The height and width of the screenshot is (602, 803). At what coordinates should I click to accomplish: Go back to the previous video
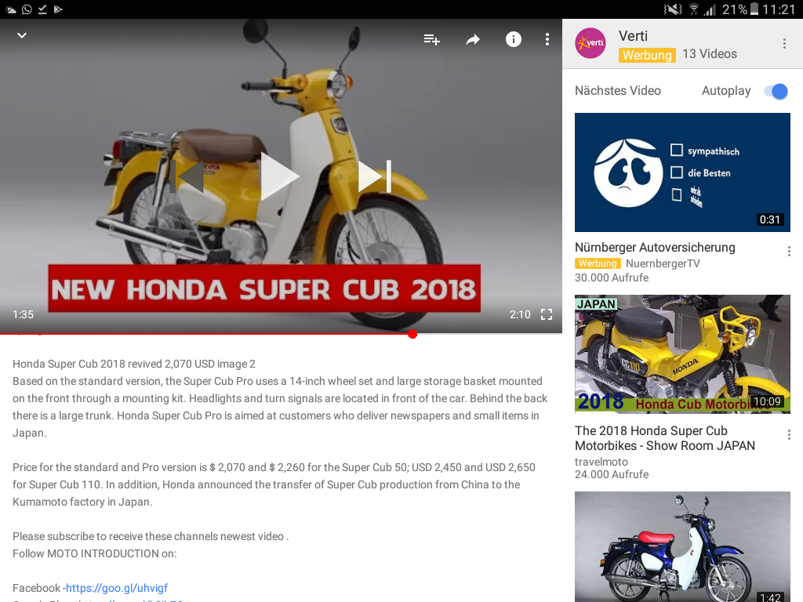tap(187, 176)
